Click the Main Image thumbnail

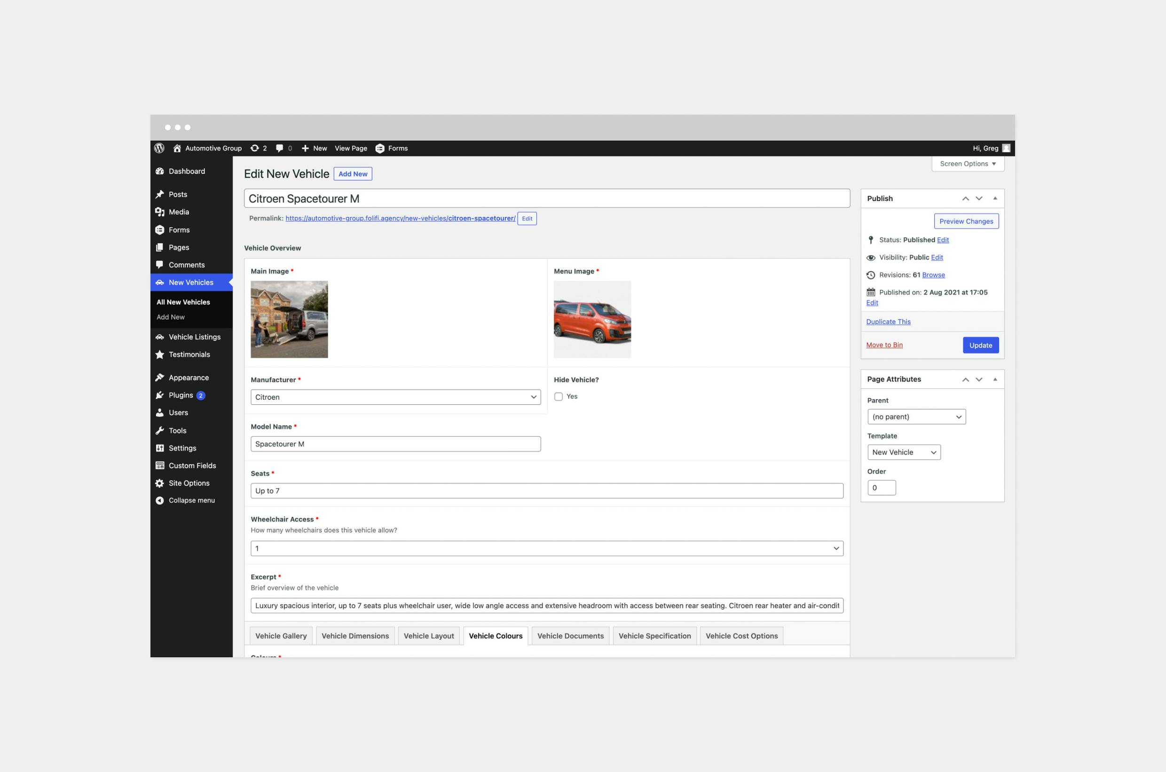[289, 320]
